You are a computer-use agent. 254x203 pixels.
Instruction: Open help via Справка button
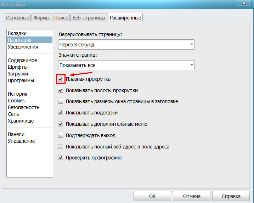[x=231, y=196]
